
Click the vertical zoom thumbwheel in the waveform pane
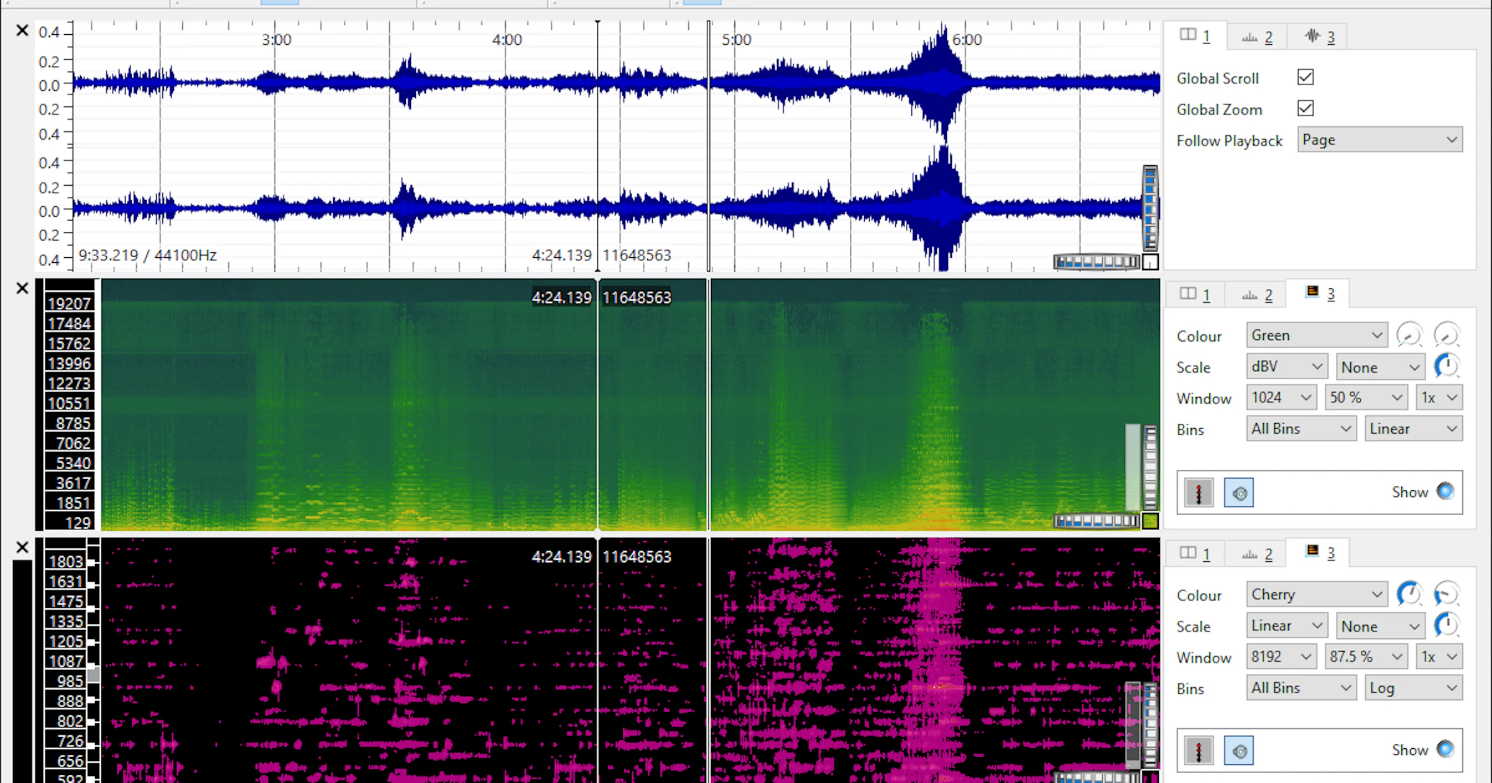coord(1150,209)
